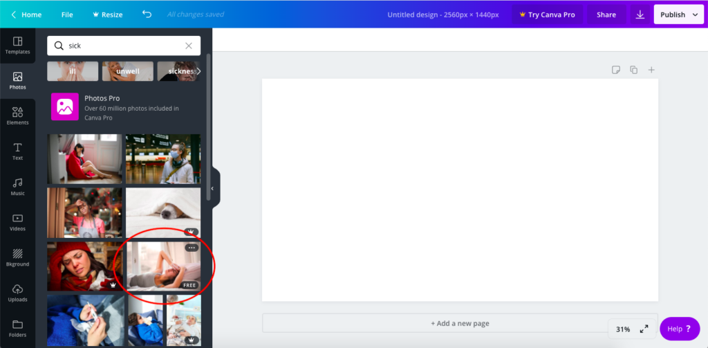The height and width of the screenshot is (348, 708).
Task: Select the 'unwell' keyword suggestion
Action: 128,71
